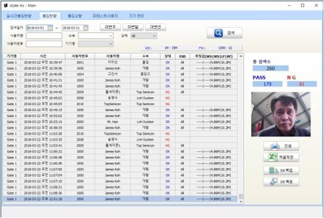Select the TopSemicon row at 11:03:28
The height and width of the screenshot is (218, 324).
pos(120,134)
